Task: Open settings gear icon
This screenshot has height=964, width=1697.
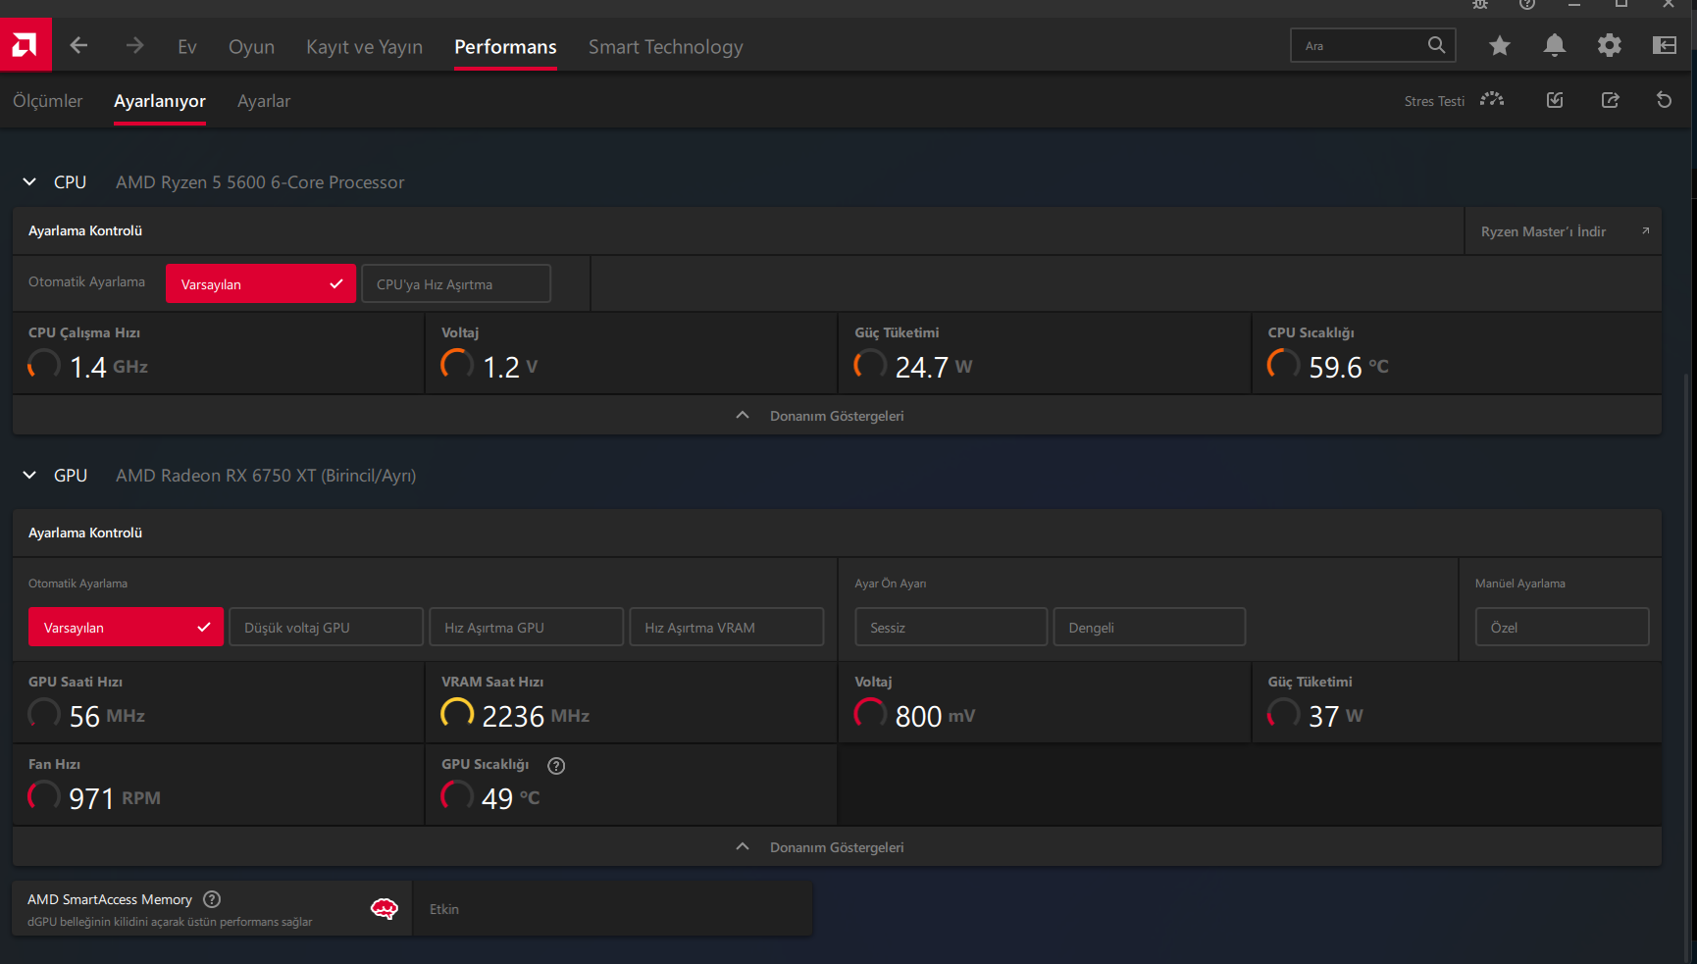Action: pos(1610,45)
